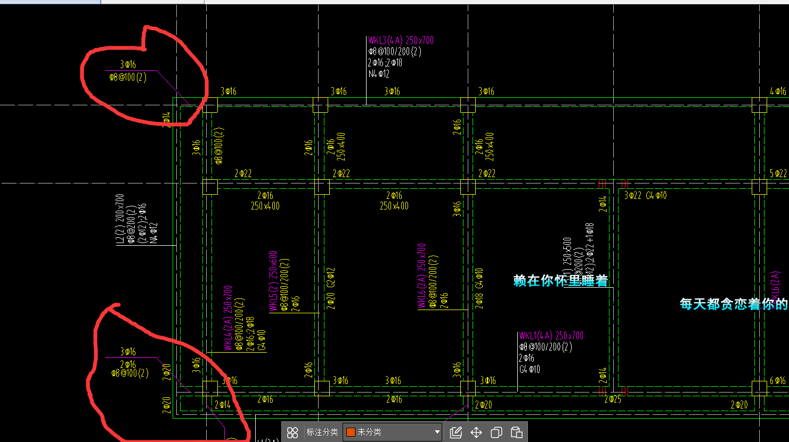
Task: Click the N4Φ12 text under WKL3
Action: [x=378, y=74]
